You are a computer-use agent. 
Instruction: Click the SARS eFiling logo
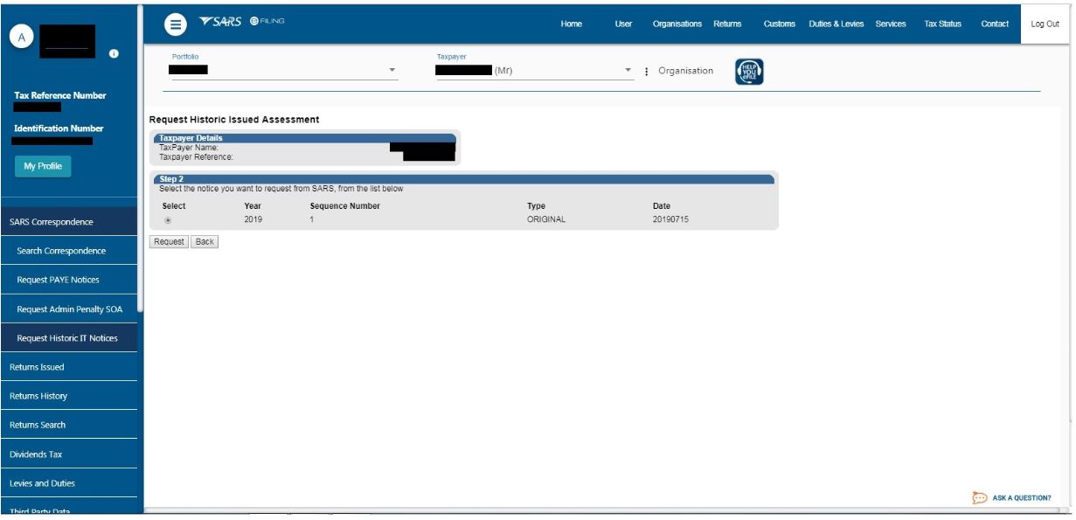tap(242, 22)
